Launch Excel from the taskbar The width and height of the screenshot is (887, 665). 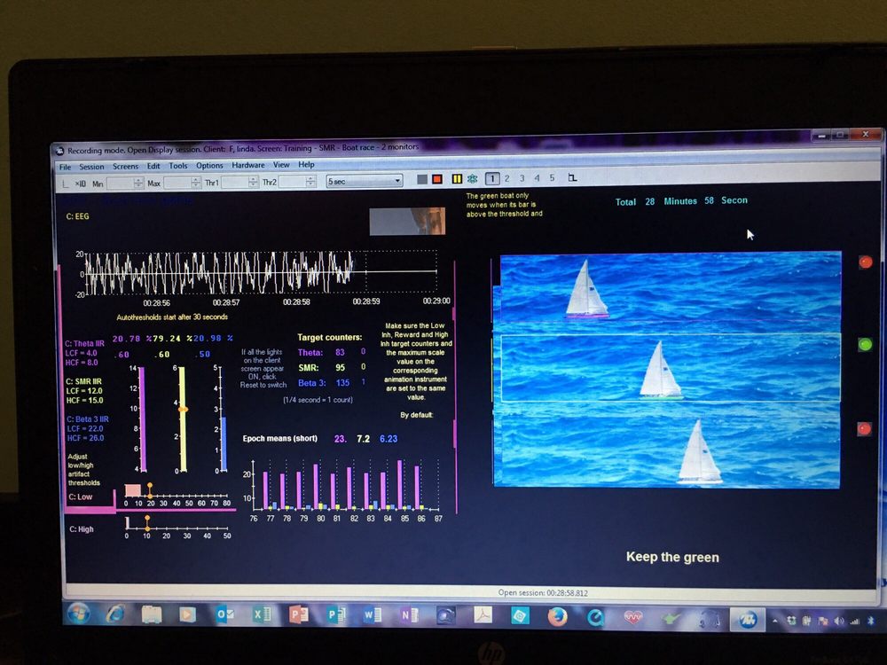coord(262,614)
